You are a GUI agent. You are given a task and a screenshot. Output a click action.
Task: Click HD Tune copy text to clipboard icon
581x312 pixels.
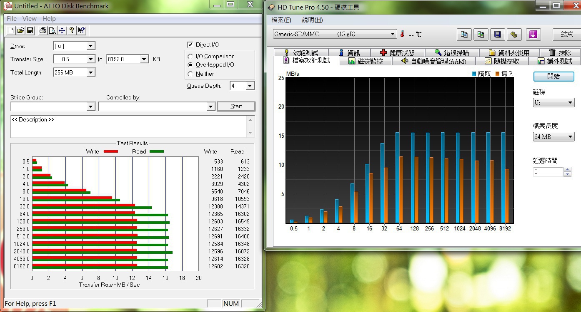click(464, 35)
